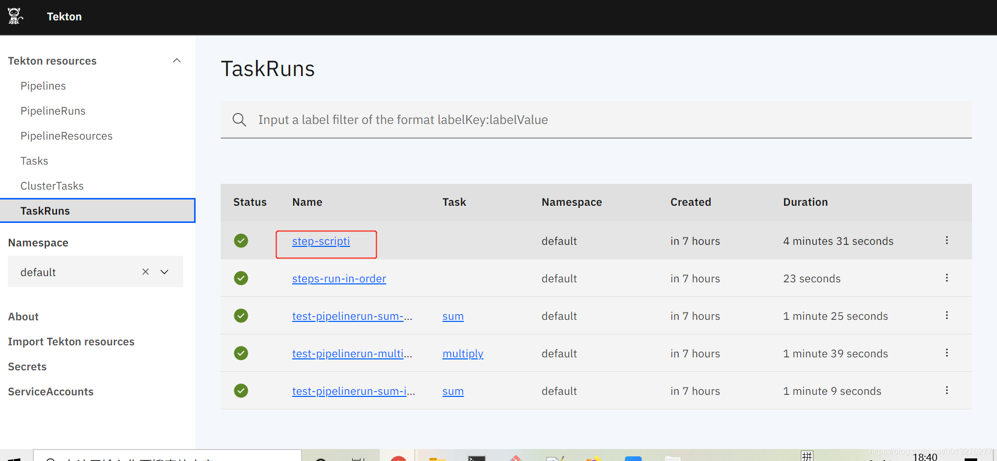
Task: Click the Task column header
Action: (x=454, y=202)
